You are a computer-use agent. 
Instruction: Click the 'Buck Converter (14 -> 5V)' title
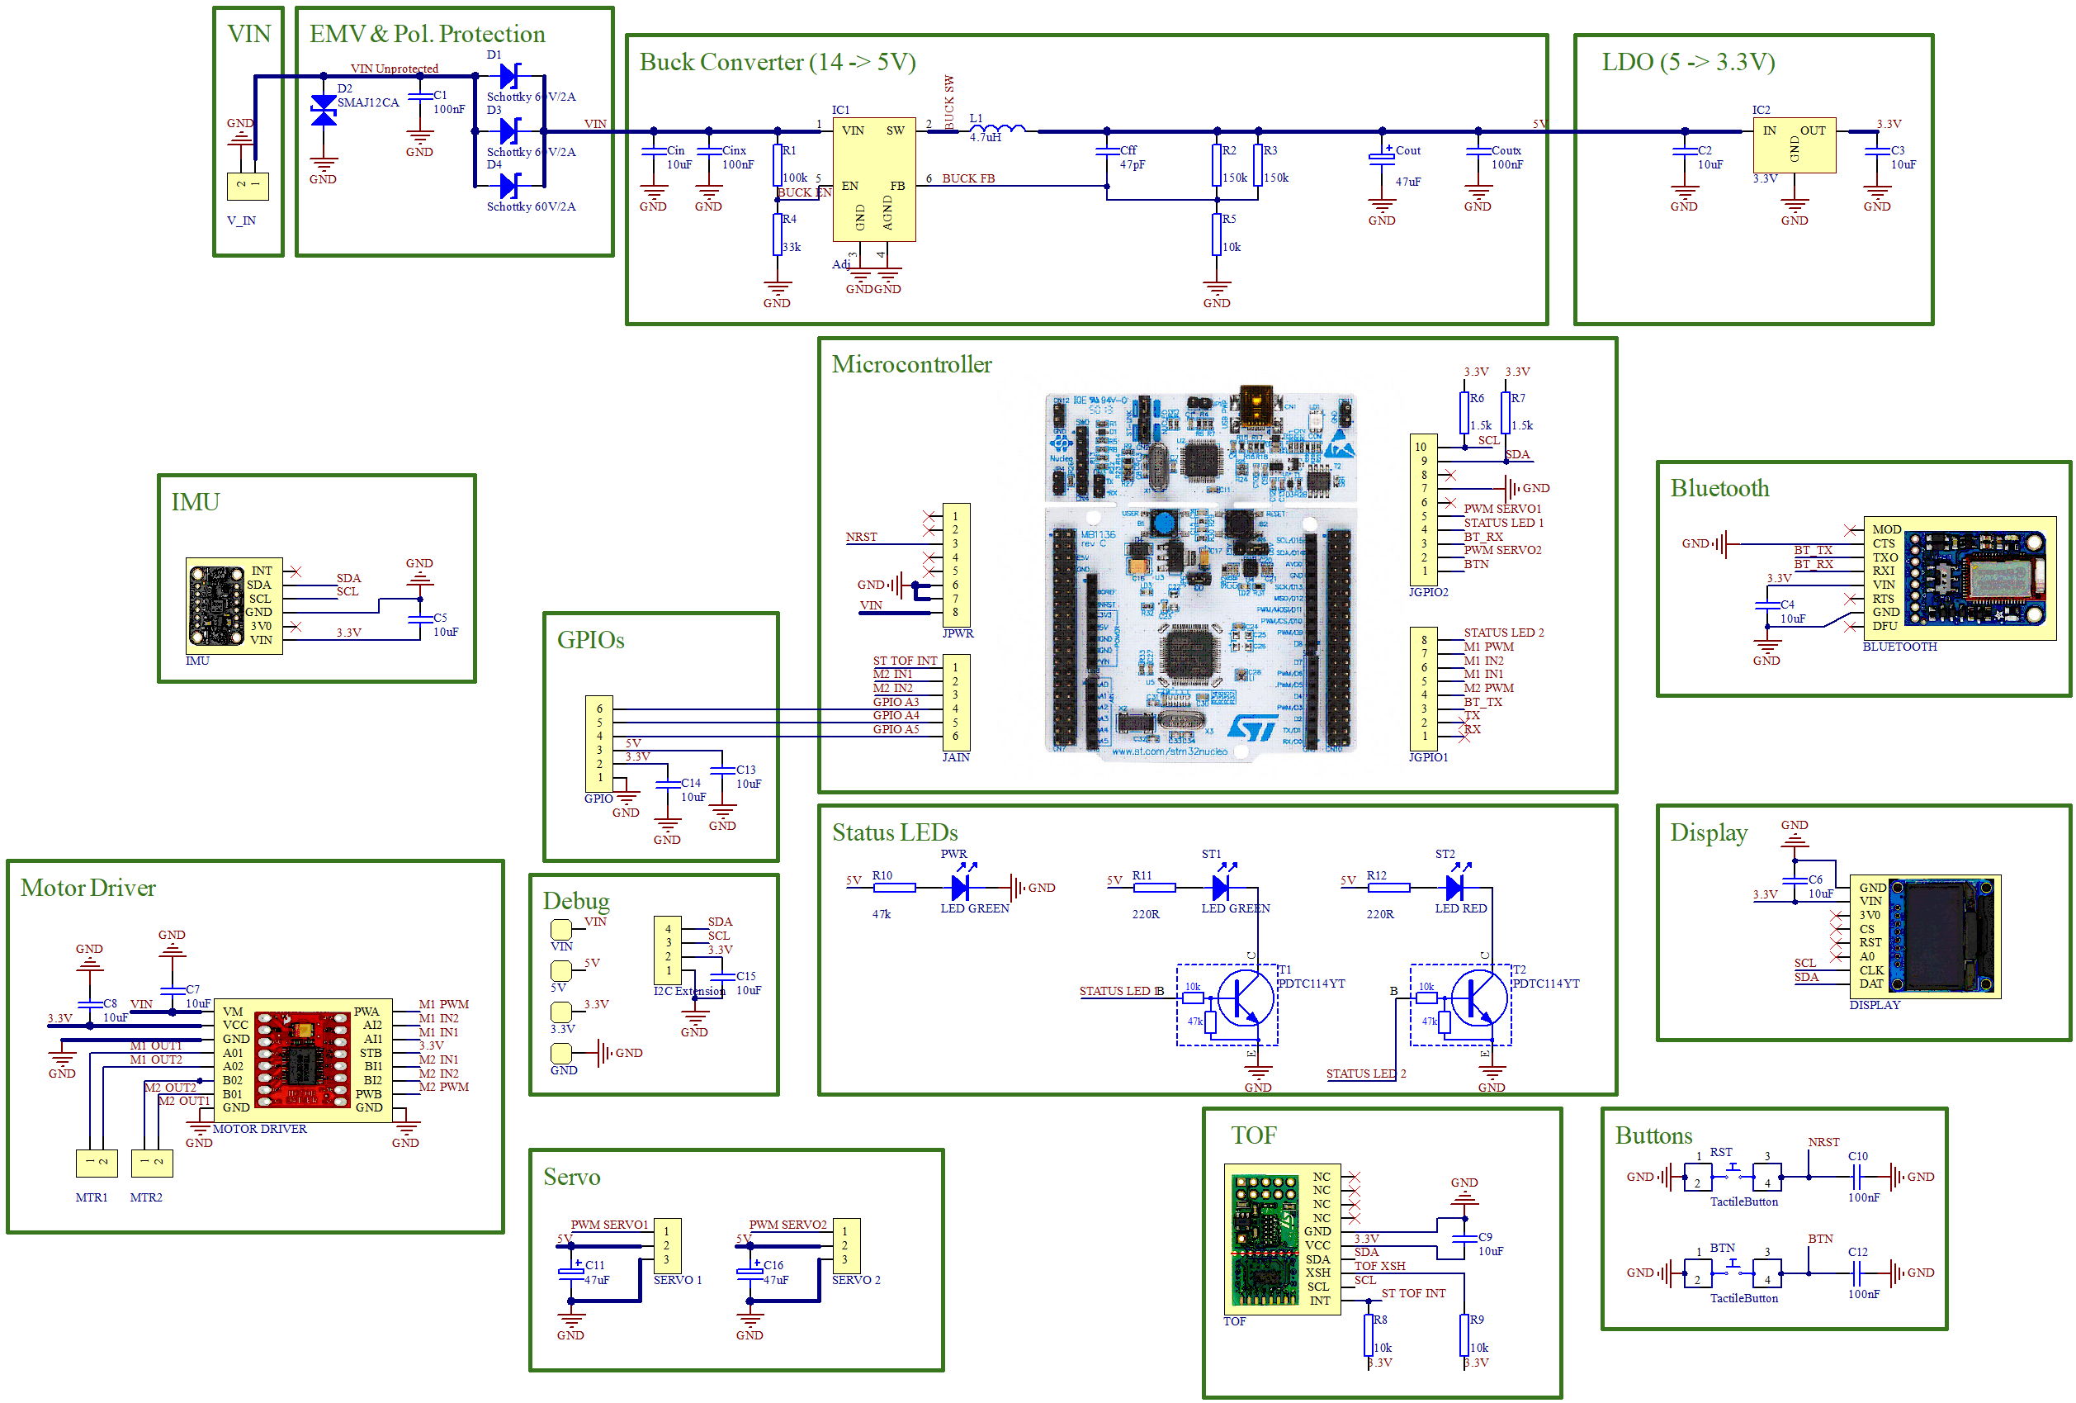click(x=778, y=62)
